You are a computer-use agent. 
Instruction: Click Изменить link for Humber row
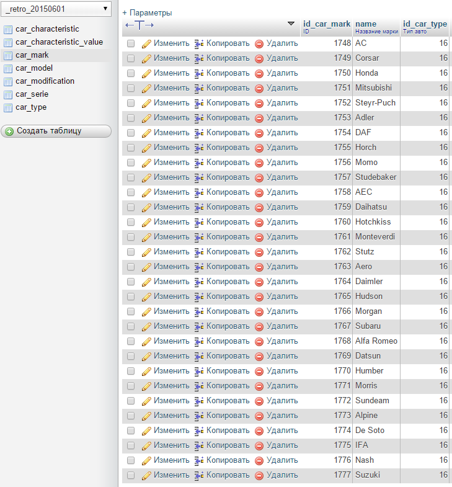coord(171,371)
